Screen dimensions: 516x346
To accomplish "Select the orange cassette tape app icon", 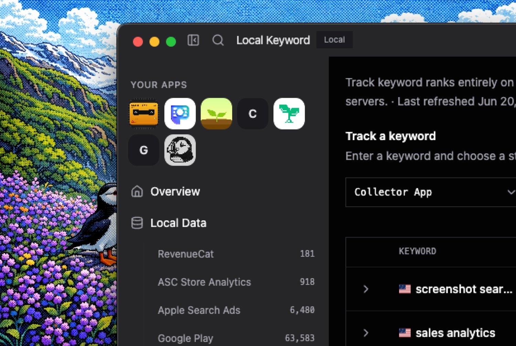I will (x=144, y=114).
